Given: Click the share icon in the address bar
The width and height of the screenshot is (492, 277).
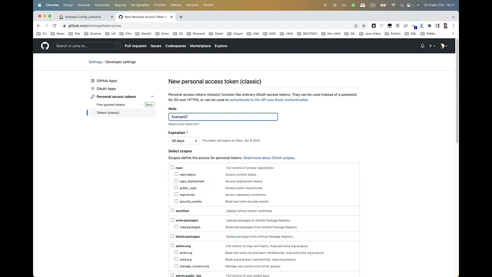Looking at the screenshot, I should click(x=356, y=26).
